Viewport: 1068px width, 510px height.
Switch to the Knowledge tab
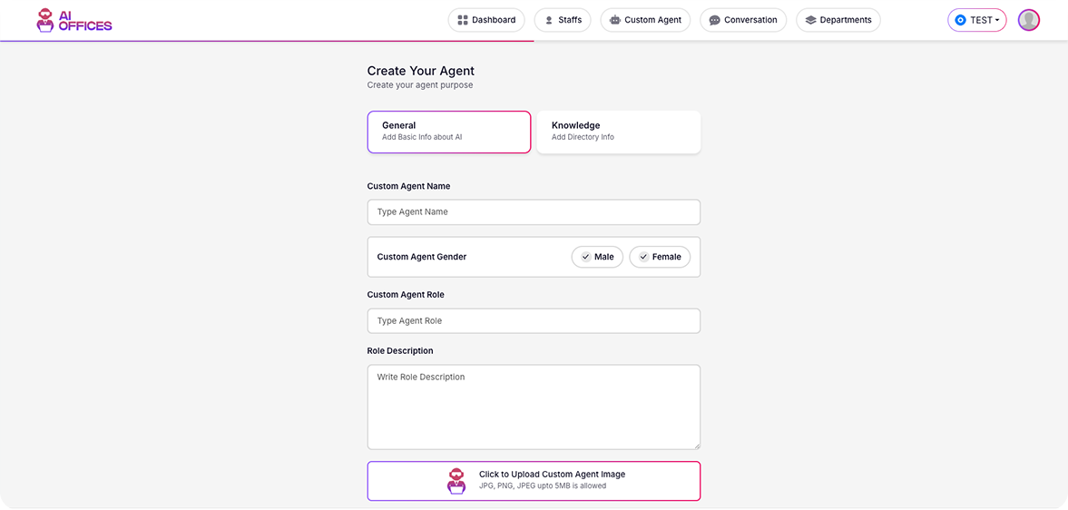[618, 132]
